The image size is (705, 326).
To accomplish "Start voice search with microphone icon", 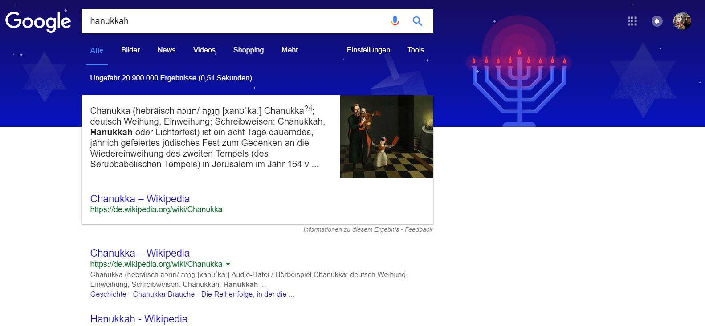I will click(x=395, y=21).
